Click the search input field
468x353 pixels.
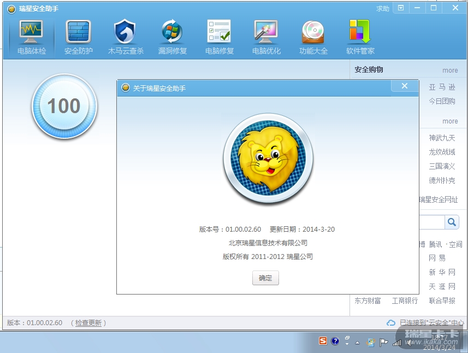tap(432, 222)
